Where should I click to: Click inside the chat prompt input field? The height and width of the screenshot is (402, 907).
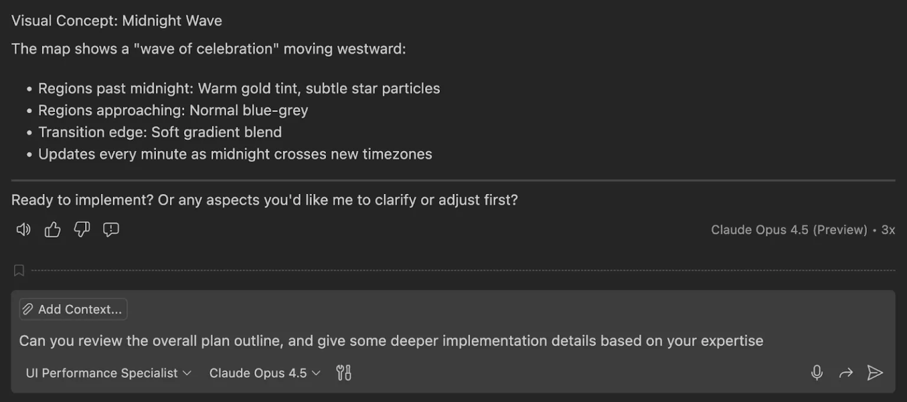pyautogui.click(x=390, y=341)
